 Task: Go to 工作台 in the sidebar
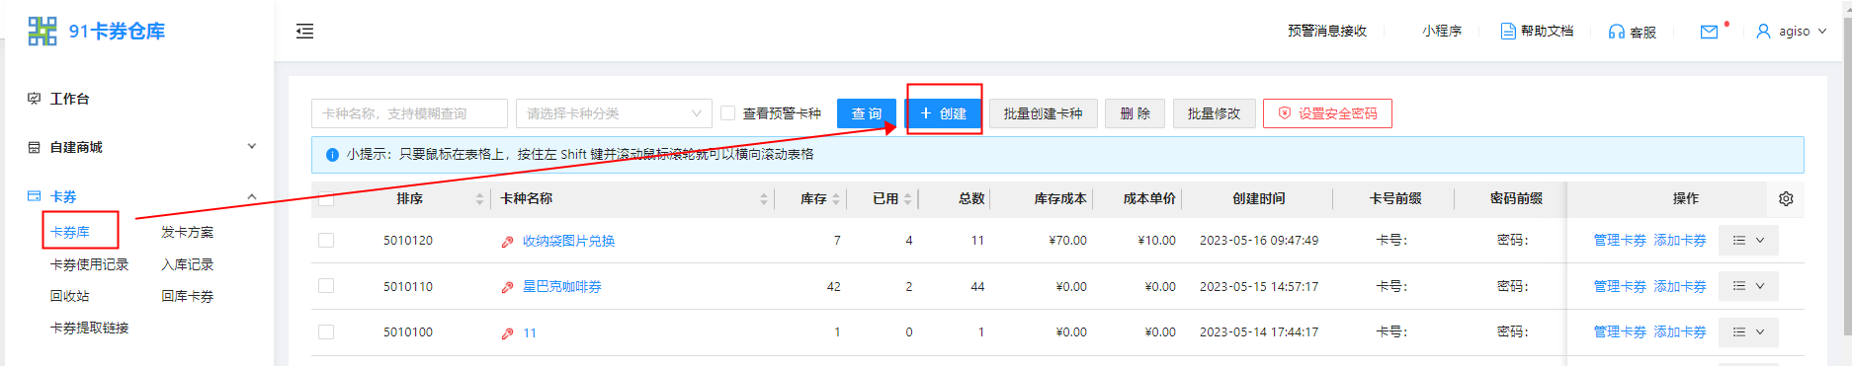(x=69, y=99)
